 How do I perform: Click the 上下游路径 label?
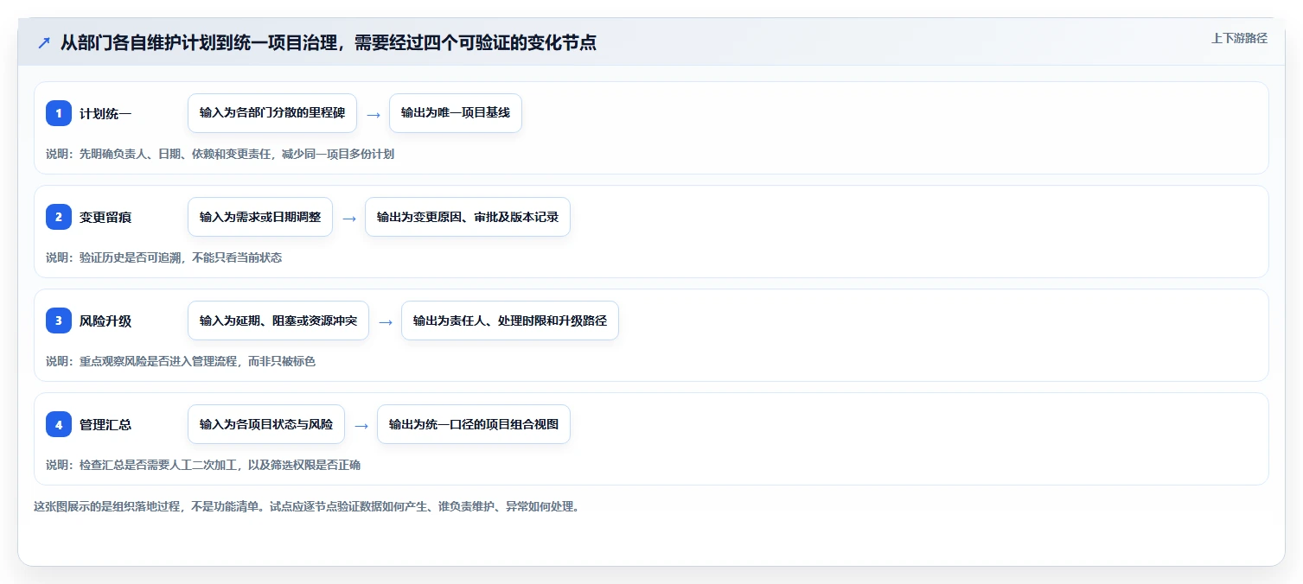pos(1239,38)
